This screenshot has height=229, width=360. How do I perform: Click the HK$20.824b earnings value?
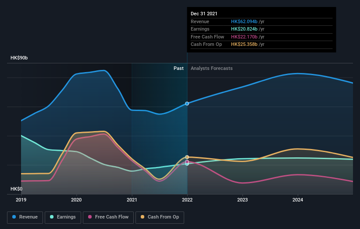pos(244,29)
